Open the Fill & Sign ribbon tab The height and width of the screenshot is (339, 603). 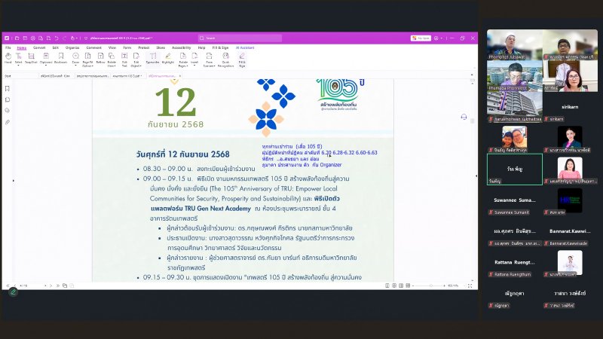(220, 47)
